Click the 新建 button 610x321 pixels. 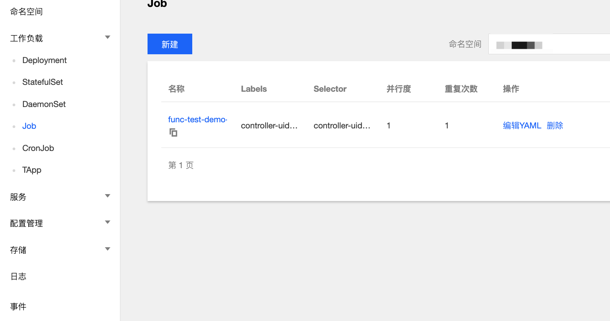(x=170, y=44)
